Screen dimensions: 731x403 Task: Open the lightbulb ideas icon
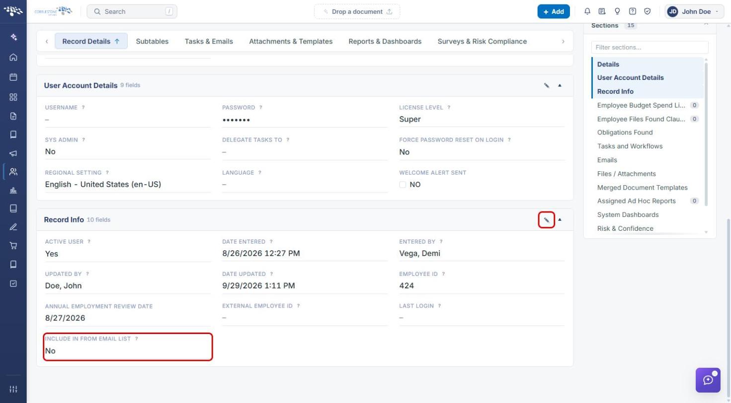click(x=617, y=11)
